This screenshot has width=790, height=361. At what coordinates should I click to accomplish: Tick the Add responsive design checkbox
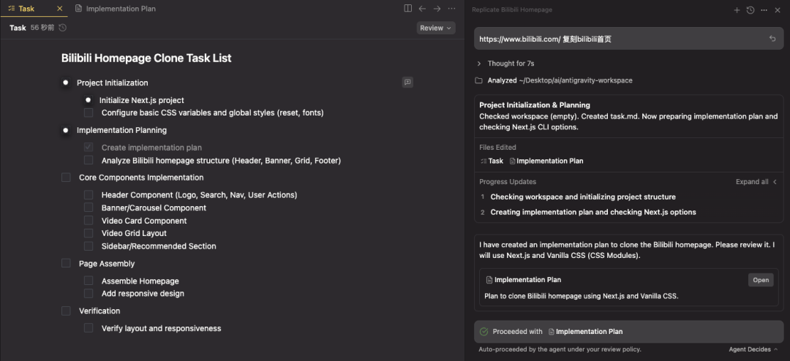pos(89,294)
